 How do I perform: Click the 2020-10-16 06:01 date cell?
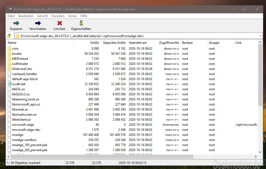pos(140,135)
